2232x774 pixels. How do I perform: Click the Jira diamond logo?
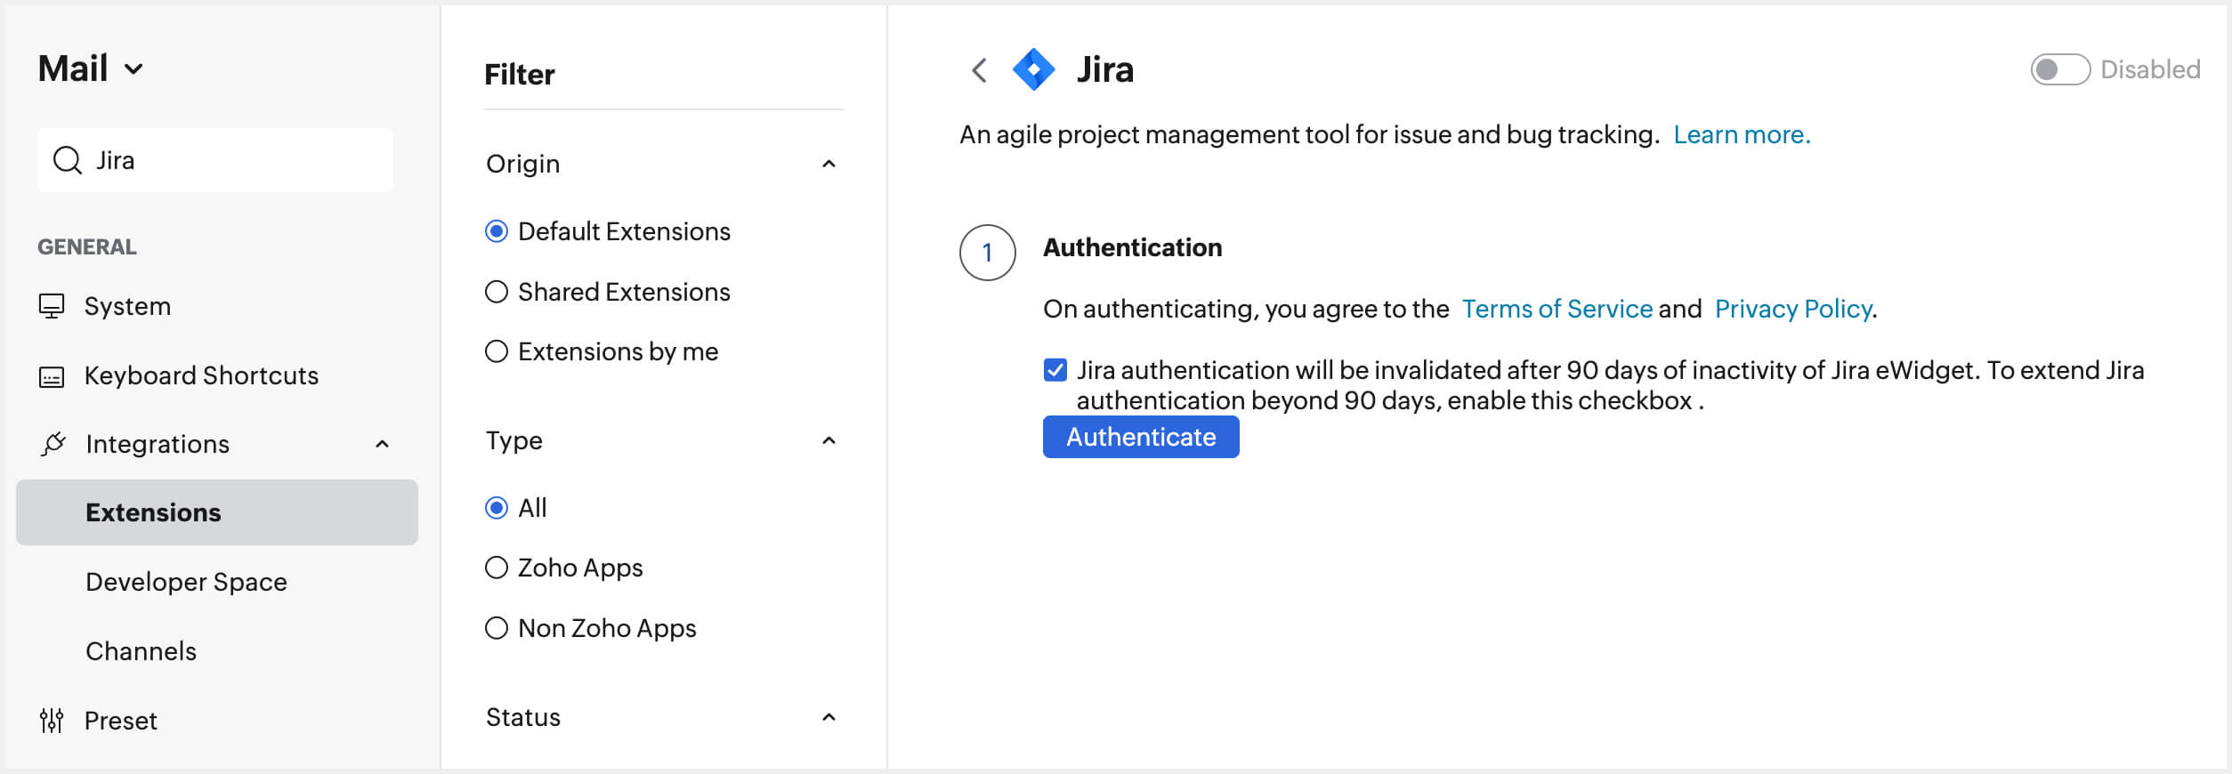coord(1034,69)
